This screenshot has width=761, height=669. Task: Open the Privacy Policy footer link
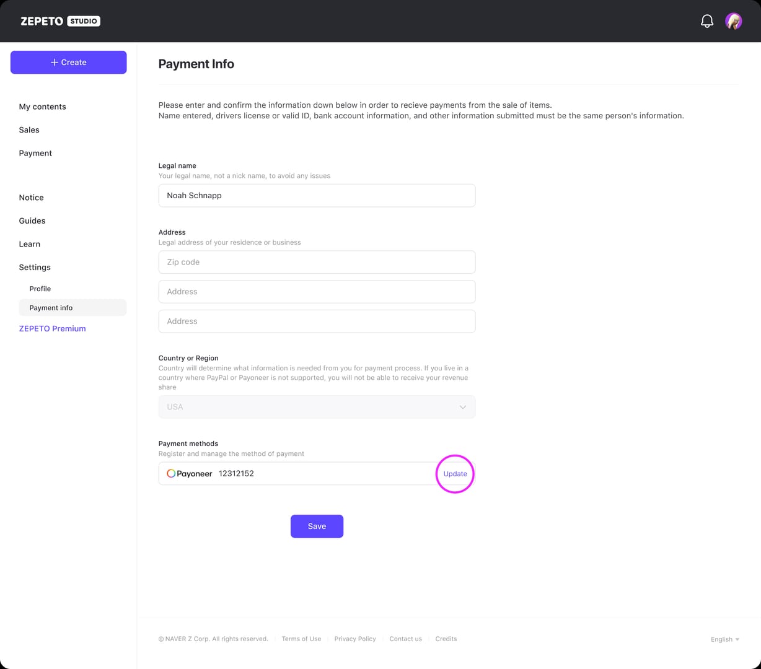(354, 639)
